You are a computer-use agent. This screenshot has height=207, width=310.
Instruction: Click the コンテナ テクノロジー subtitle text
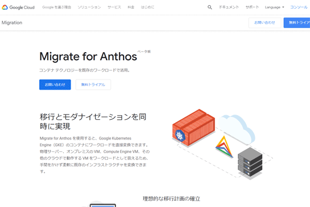(x=84, y=70)
